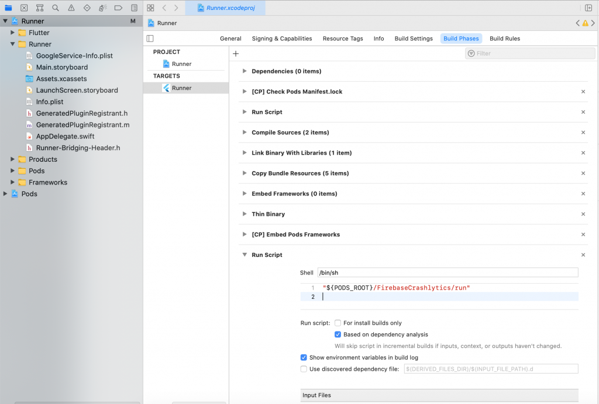Expand Link Binary With Libraries
This screenshot has height=404, width=599.
(245, 152)
